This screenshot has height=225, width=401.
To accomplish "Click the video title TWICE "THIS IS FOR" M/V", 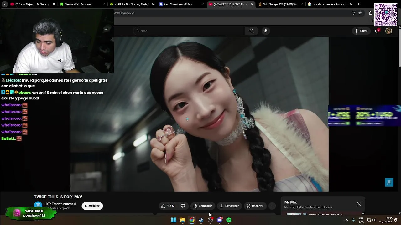I will [58, 197].
